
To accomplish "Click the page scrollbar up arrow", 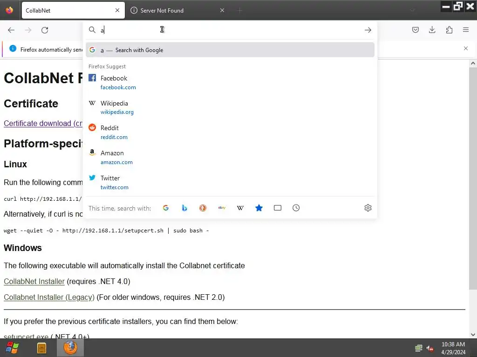I will point(473,63).
